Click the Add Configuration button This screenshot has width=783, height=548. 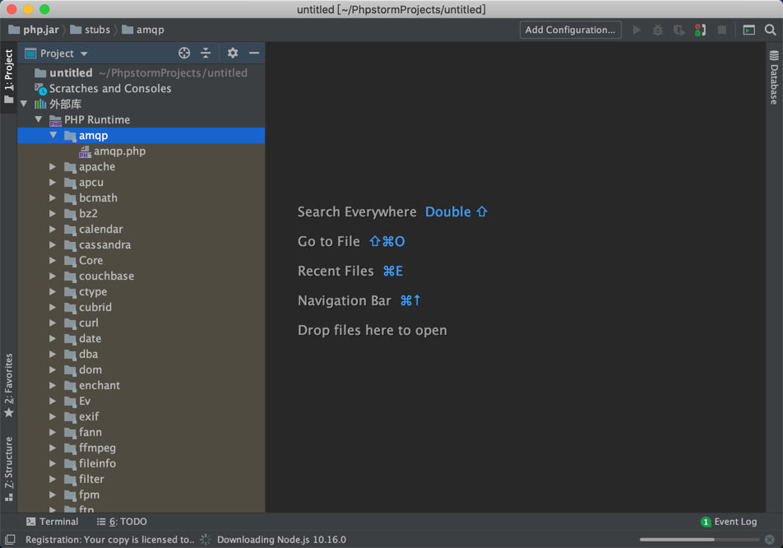coord(571,30)
